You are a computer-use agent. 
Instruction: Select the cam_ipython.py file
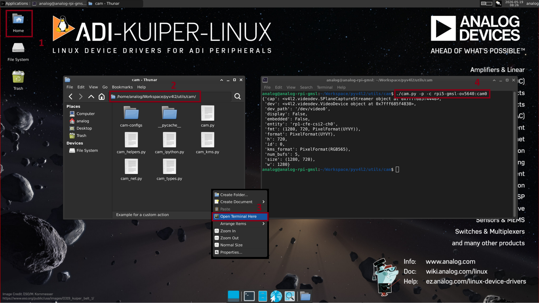click(x=169, y=143)
